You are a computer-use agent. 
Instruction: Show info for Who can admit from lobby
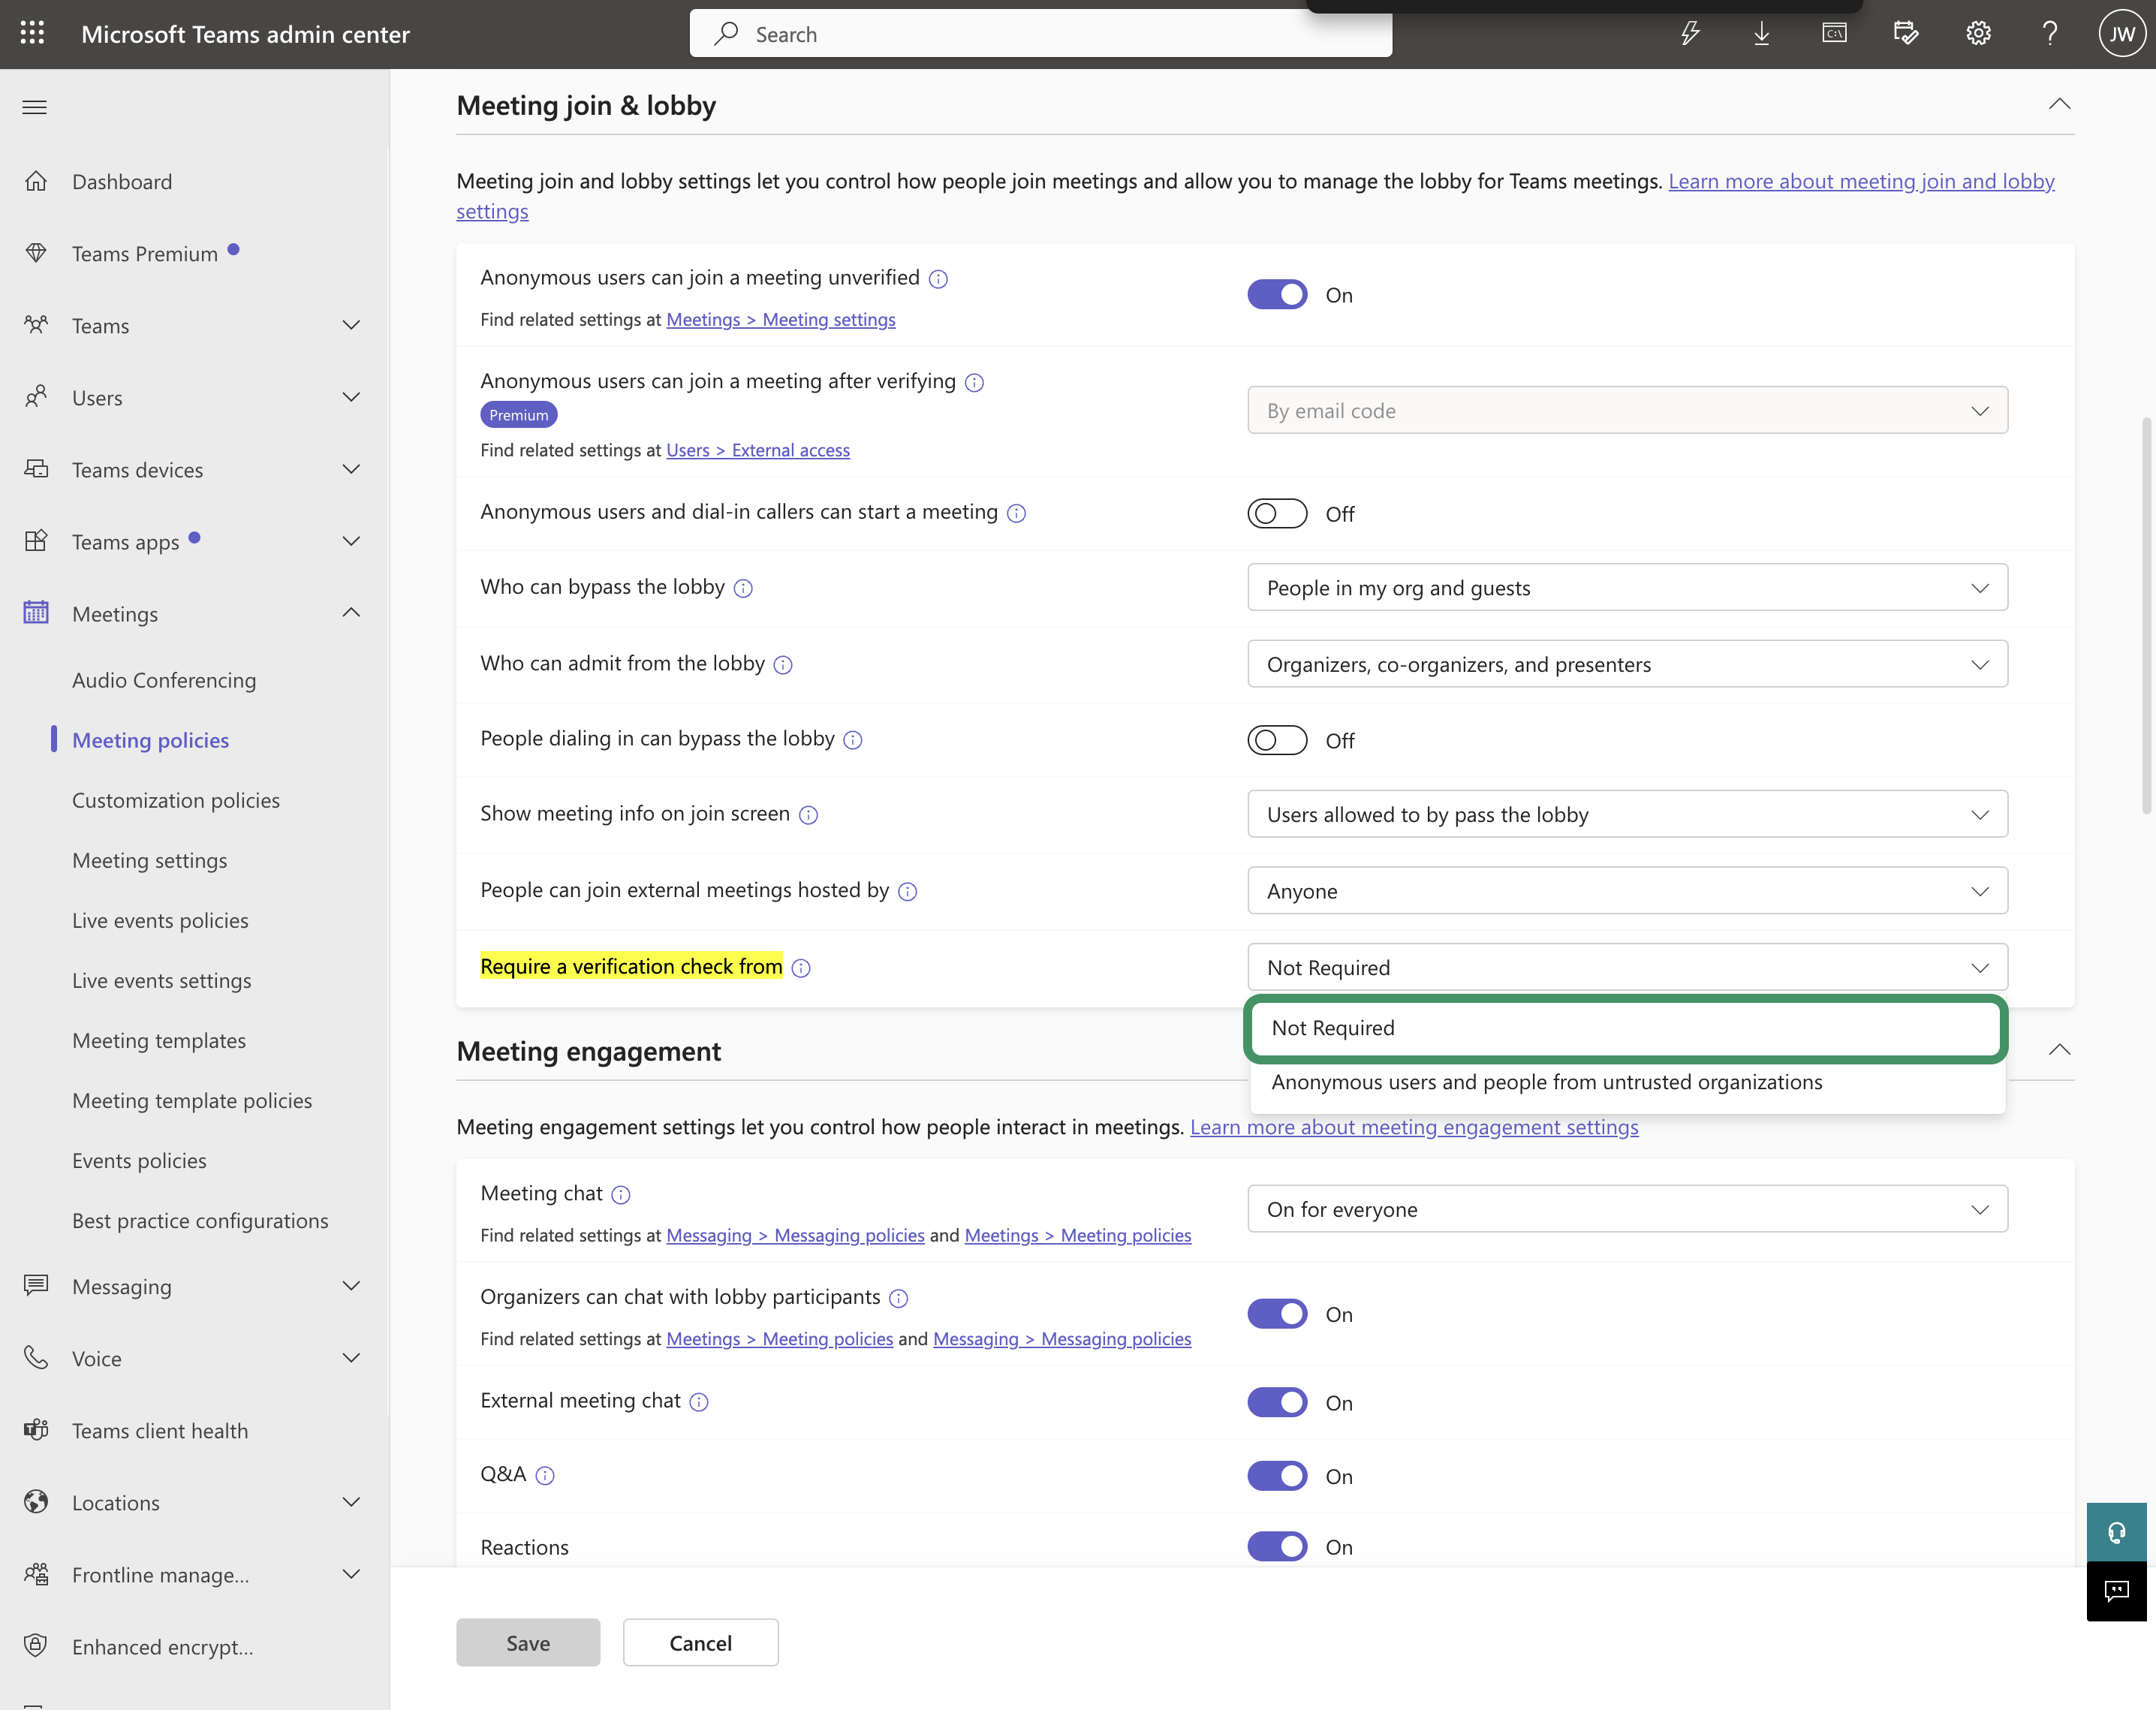[x=783, y=665]
